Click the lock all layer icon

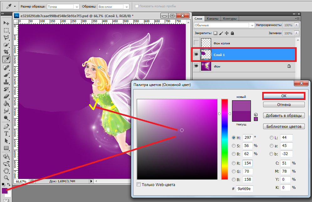point(232,33)
